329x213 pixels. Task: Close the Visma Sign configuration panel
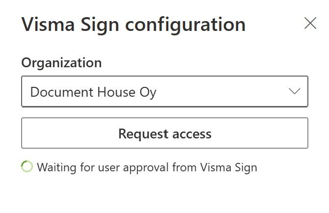[x=310, y=23]
